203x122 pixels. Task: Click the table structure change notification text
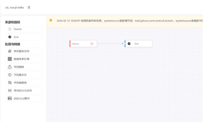(x=130, y=21)
